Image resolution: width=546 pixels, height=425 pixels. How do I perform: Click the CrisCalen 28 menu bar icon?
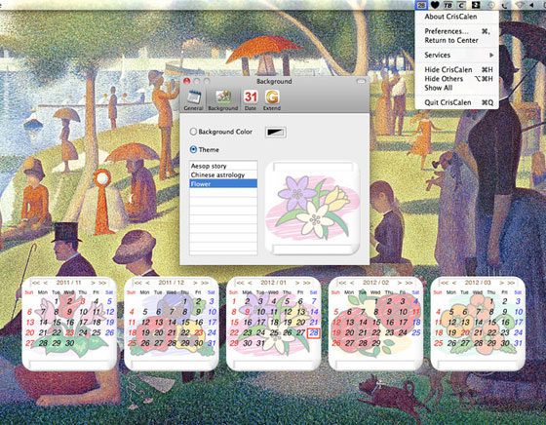tap(421, 5)
